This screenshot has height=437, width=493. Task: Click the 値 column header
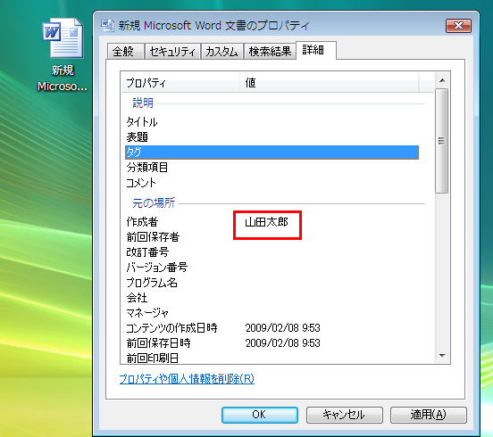330,83
